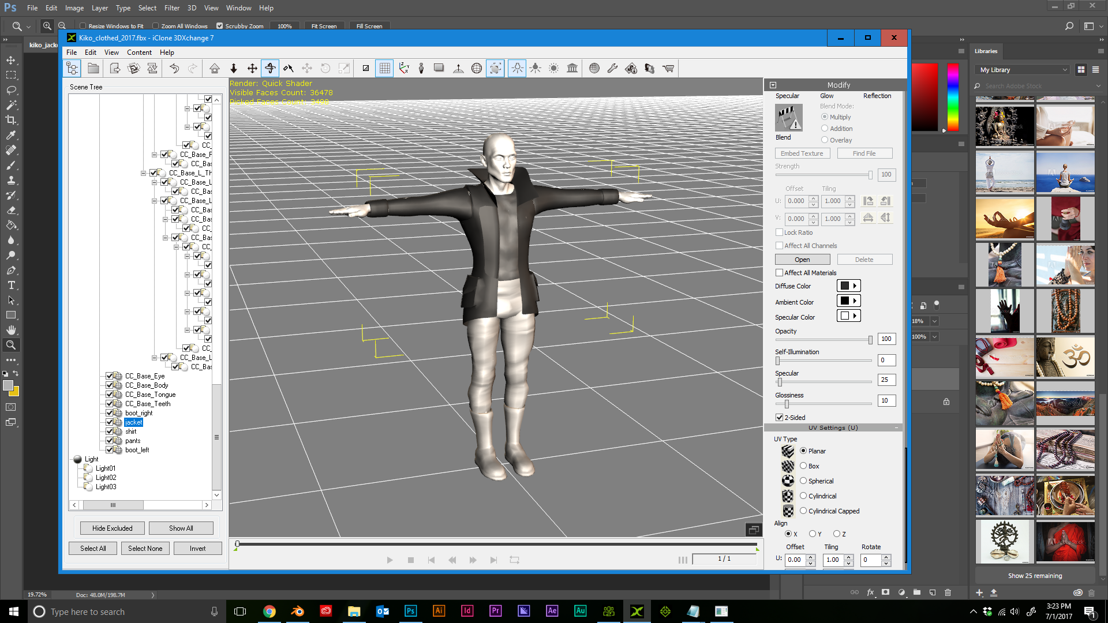Open Photoshop Layer menu

[x=99, y=8]
